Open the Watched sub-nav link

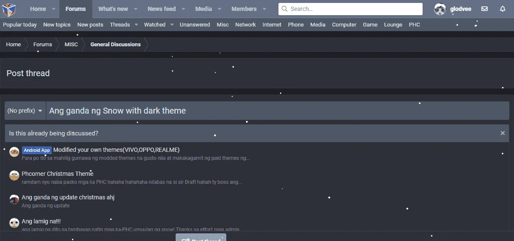(x=155, y=25)
